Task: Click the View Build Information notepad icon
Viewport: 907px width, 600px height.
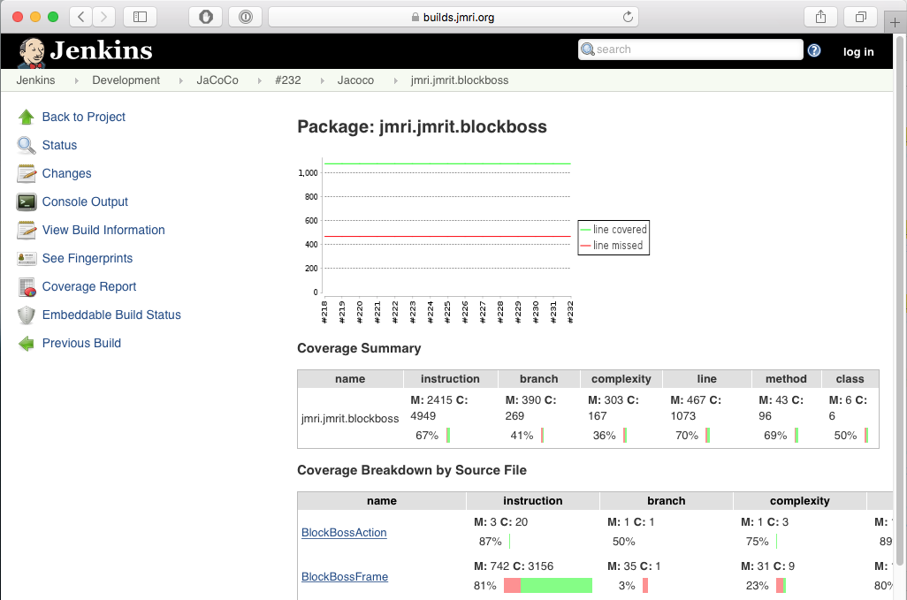Action: tap(26, 230)
